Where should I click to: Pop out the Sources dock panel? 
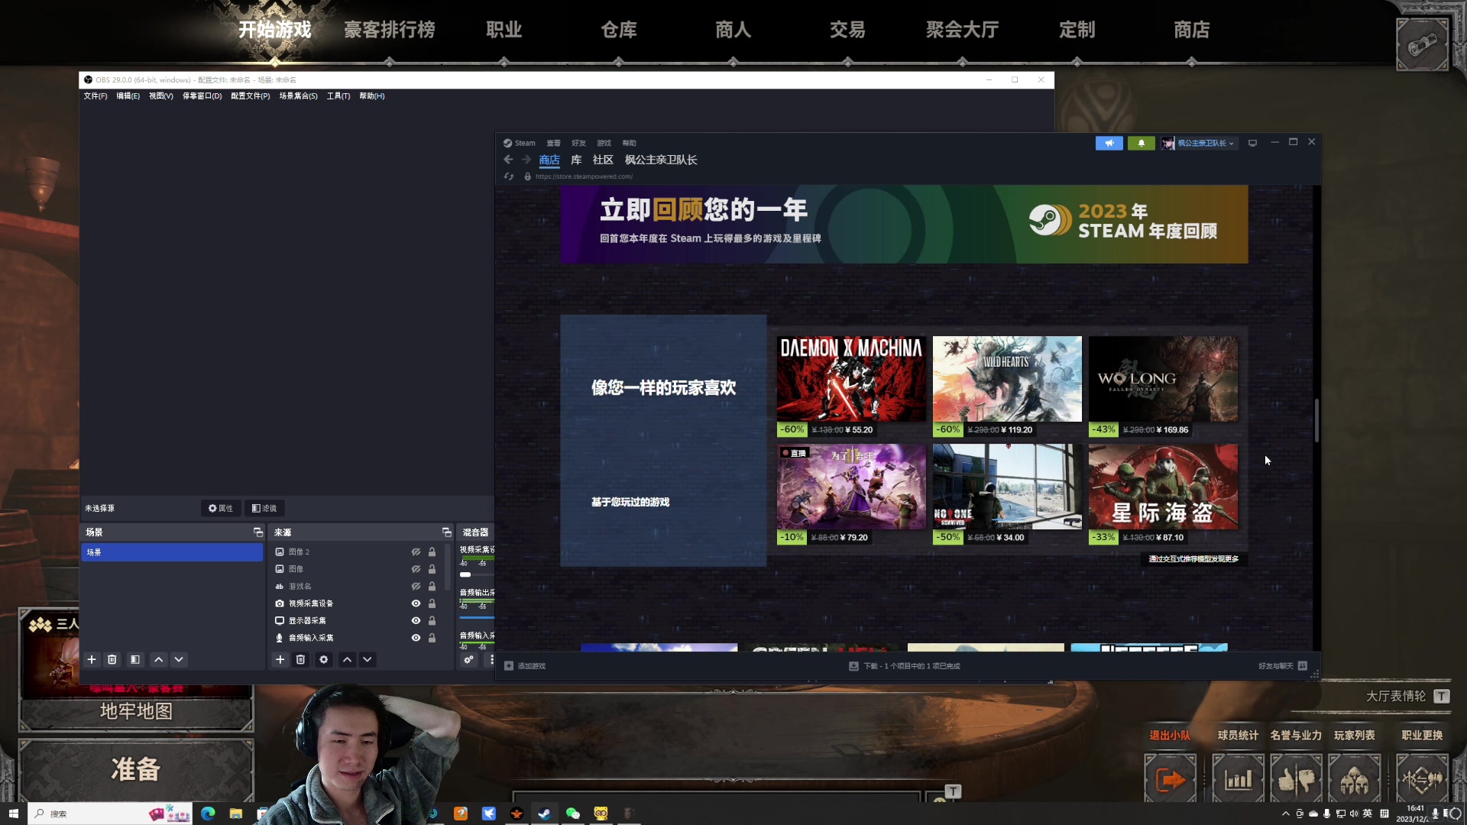[x=447, y=532]
